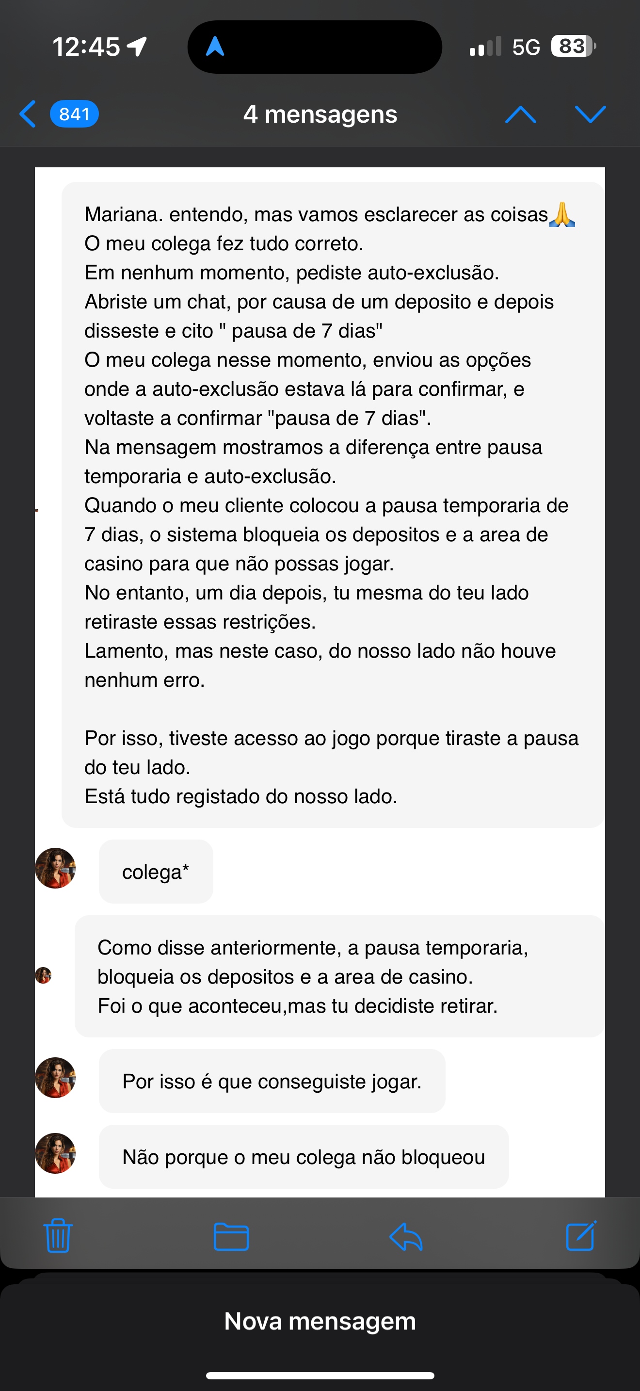Tap the back arrow to the inbox
Screen dimensions: 640x1391
[x=28, y=114]
